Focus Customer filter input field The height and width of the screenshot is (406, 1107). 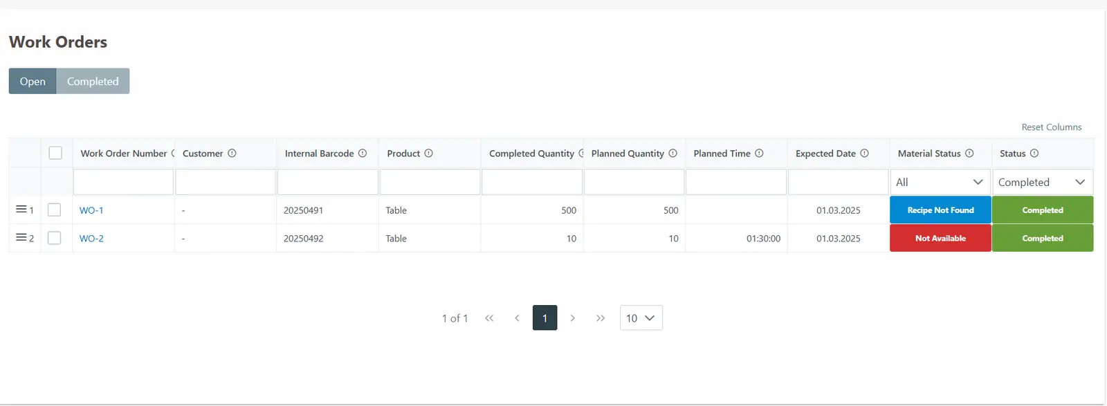pos(226,182)
